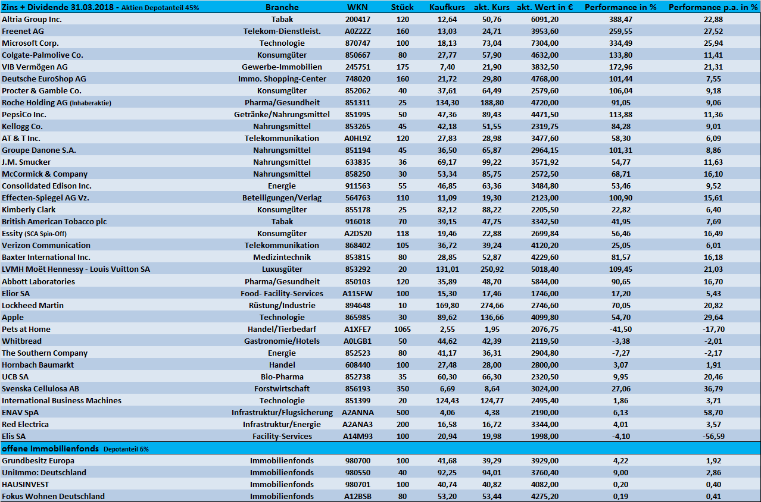
Task: Select Consolidated Edison Inc. cell
Action: coord(46,186)
